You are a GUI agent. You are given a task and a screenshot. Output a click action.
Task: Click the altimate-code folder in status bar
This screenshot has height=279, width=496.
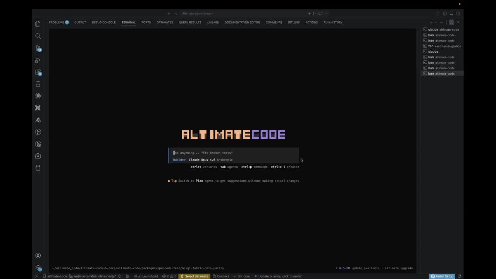click(x=55, y=276)
